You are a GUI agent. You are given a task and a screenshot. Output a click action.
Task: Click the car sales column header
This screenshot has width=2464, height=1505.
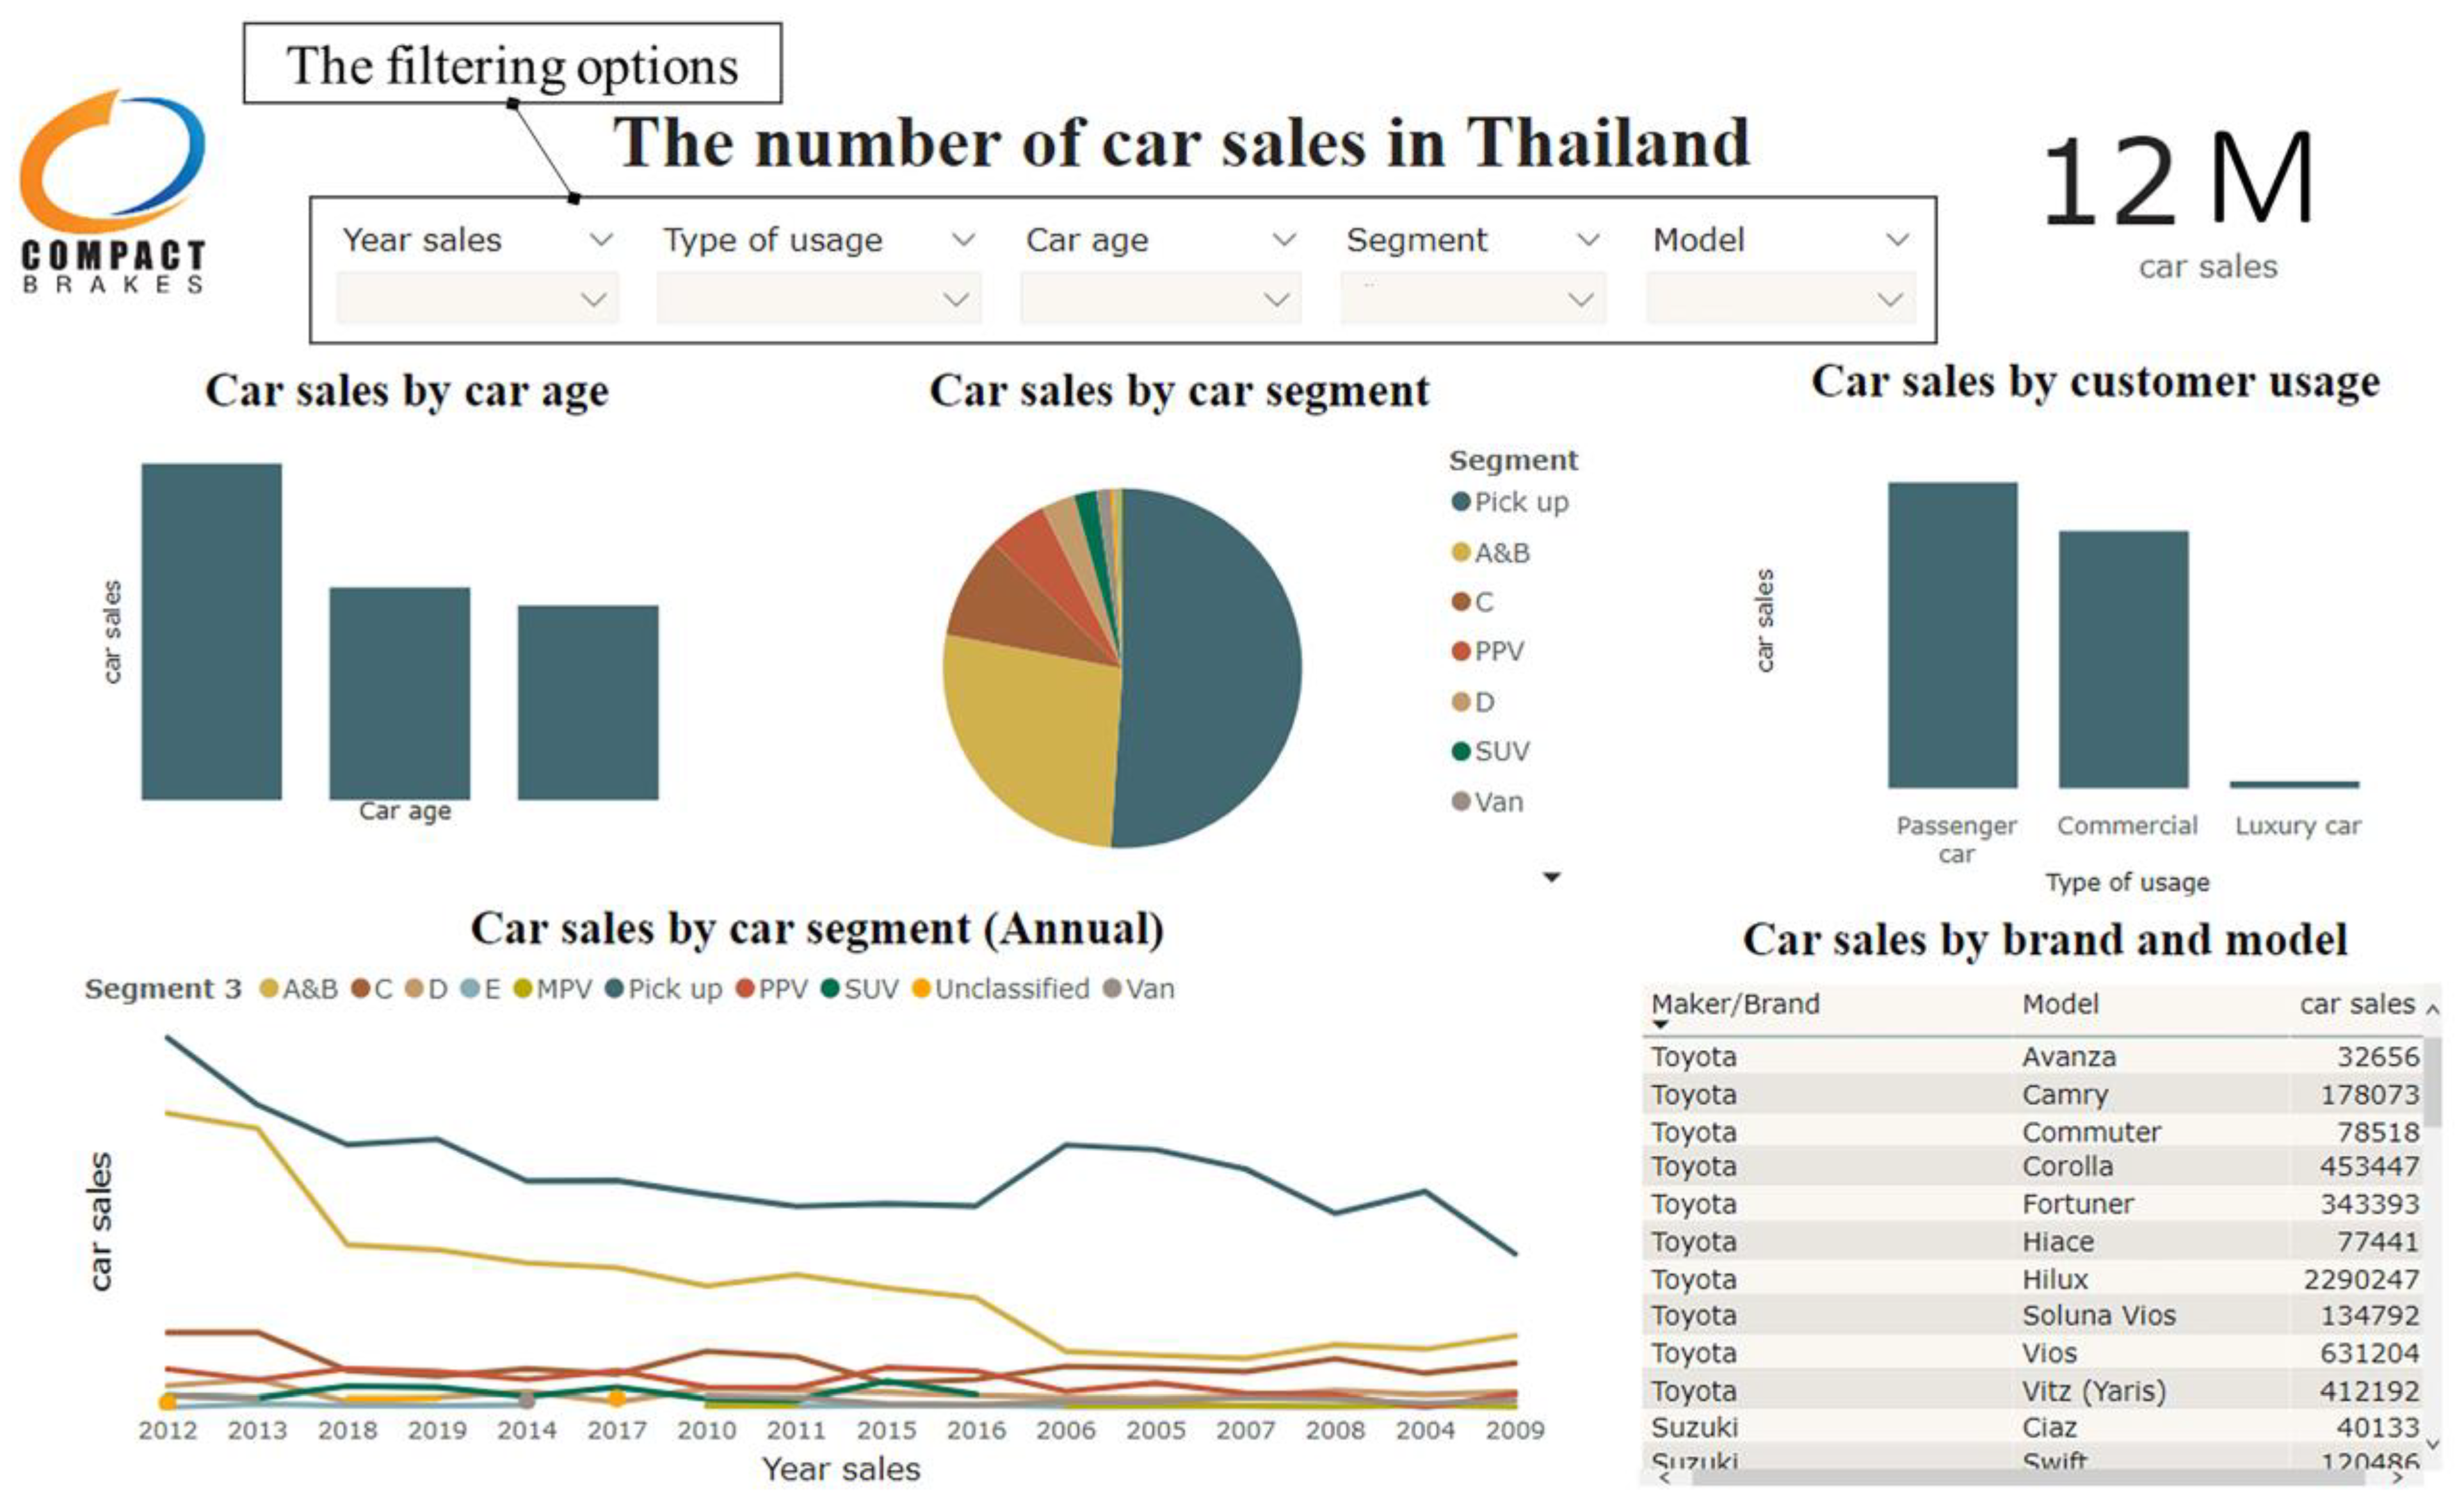click(2356, 1005)
